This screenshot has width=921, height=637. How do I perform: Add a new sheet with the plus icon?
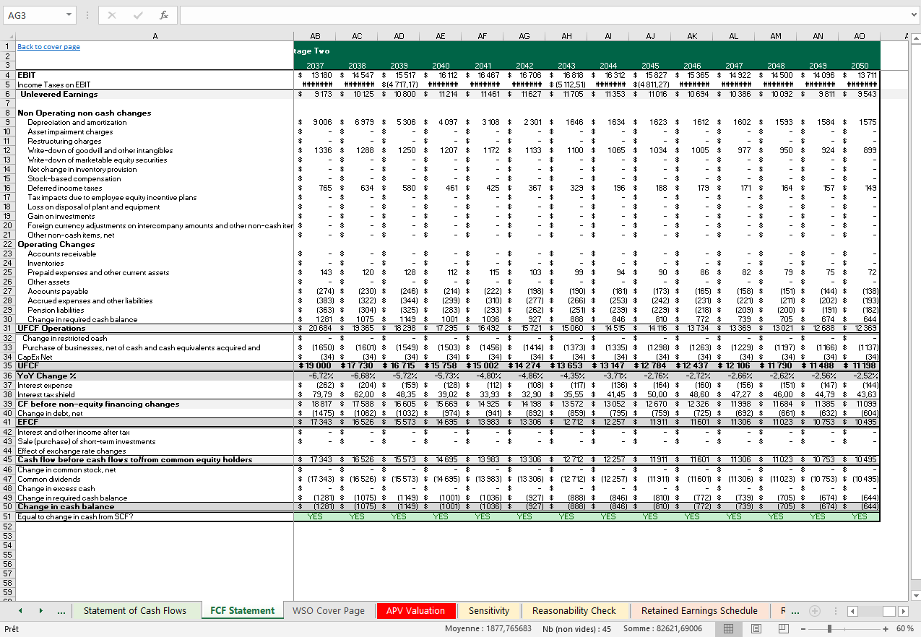click(815, 611)
